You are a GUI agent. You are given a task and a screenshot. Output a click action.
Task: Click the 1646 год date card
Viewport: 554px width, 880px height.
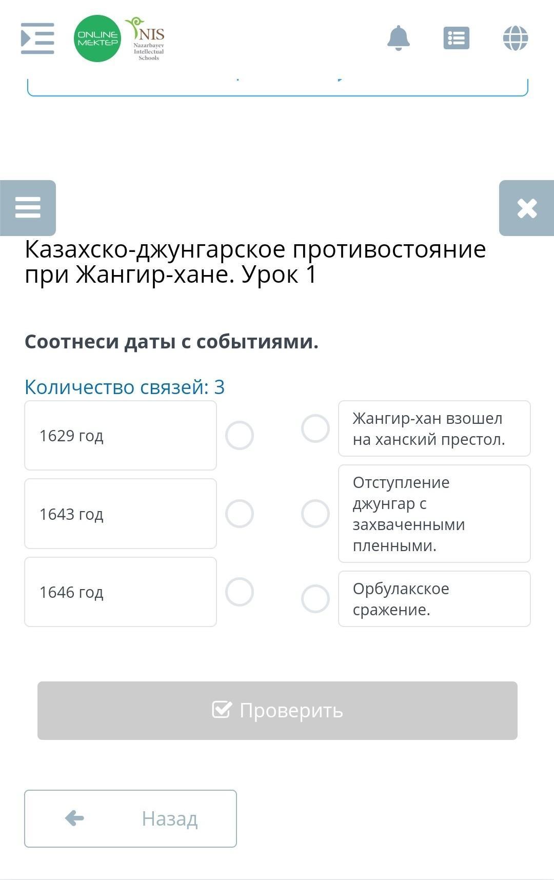[121, 592]
